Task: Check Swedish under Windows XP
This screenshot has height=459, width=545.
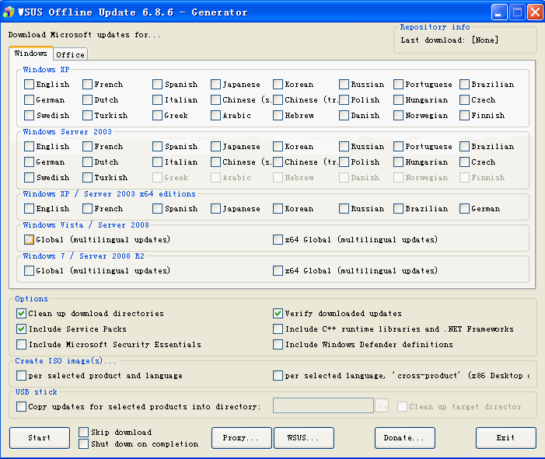Action: point(30,115)
